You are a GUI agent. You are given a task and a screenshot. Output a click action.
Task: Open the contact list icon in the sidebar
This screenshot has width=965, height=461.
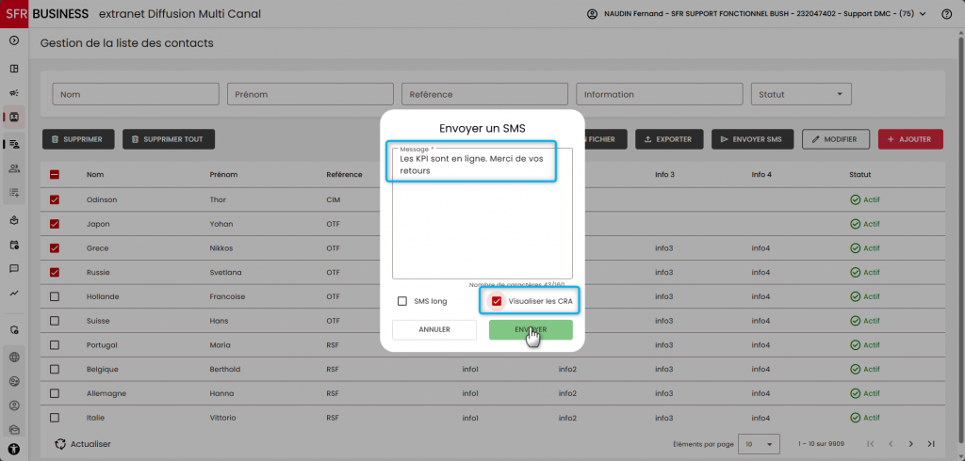pos(15,145)
